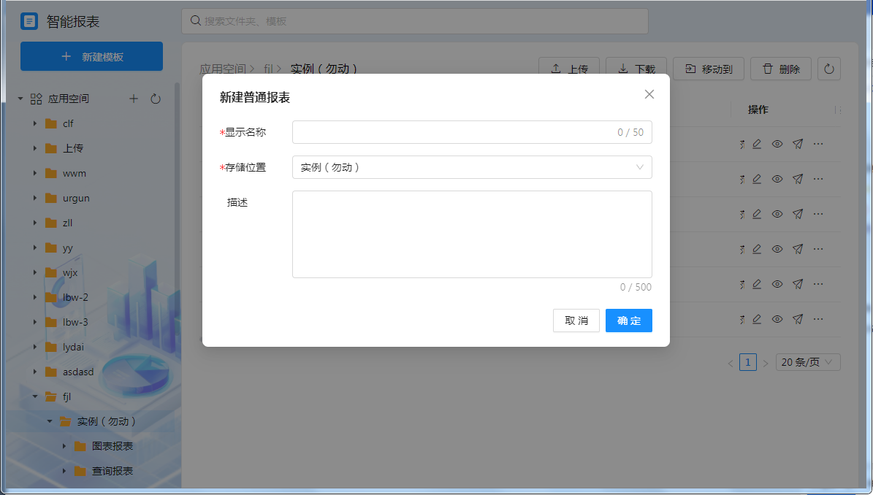Click the preview eye icon in last row
This screenshot has width=873, height=495.
(x=777, y=319)
